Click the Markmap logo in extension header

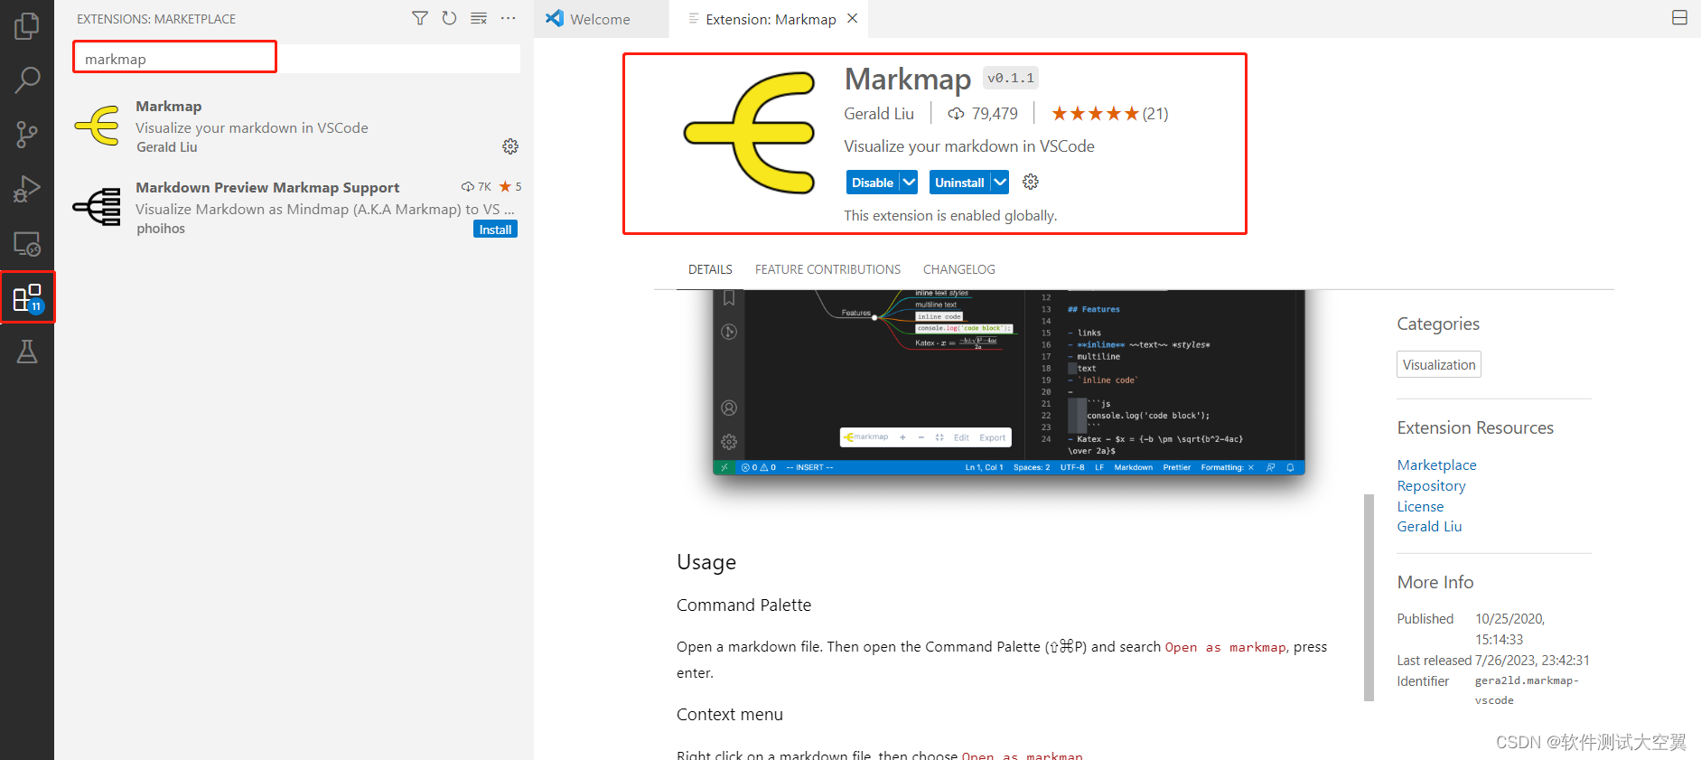click(x=751, y=132)
